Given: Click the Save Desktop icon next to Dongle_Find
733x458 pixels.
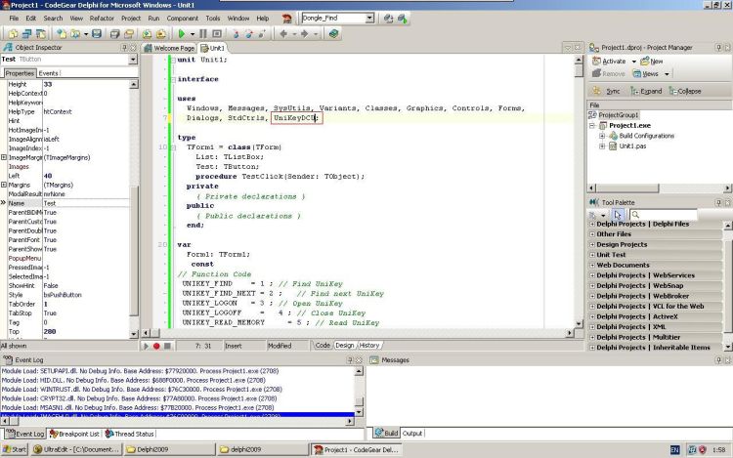Looking at the screenshot, I should [x=388, y=19].
